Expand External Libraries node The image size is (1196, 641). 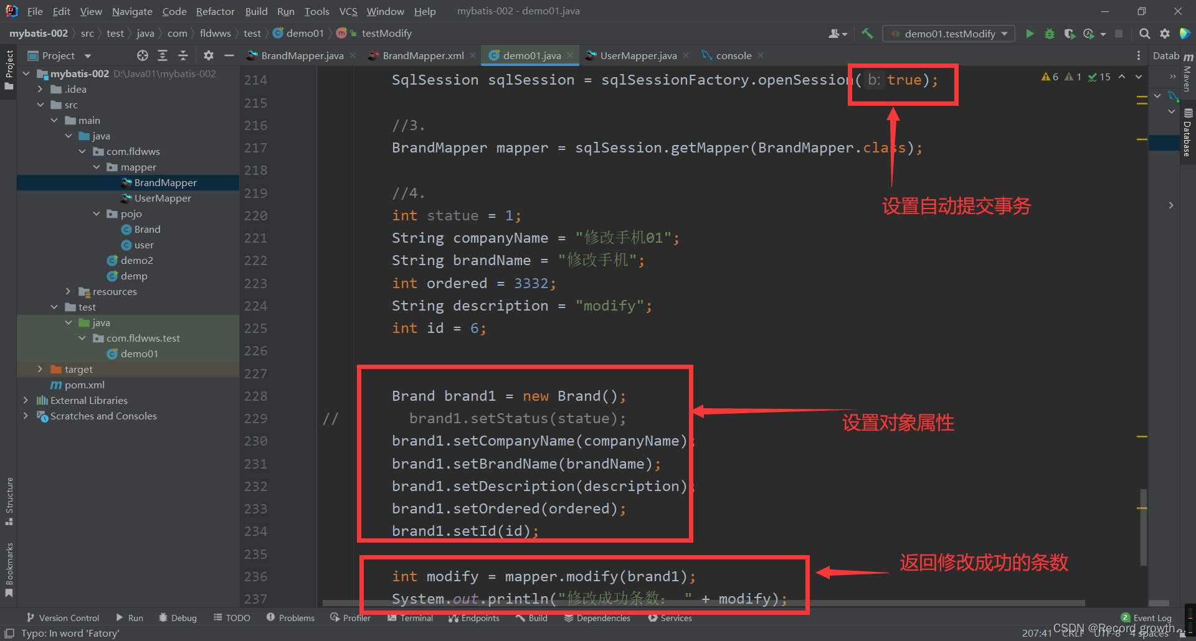coord(26,400)
